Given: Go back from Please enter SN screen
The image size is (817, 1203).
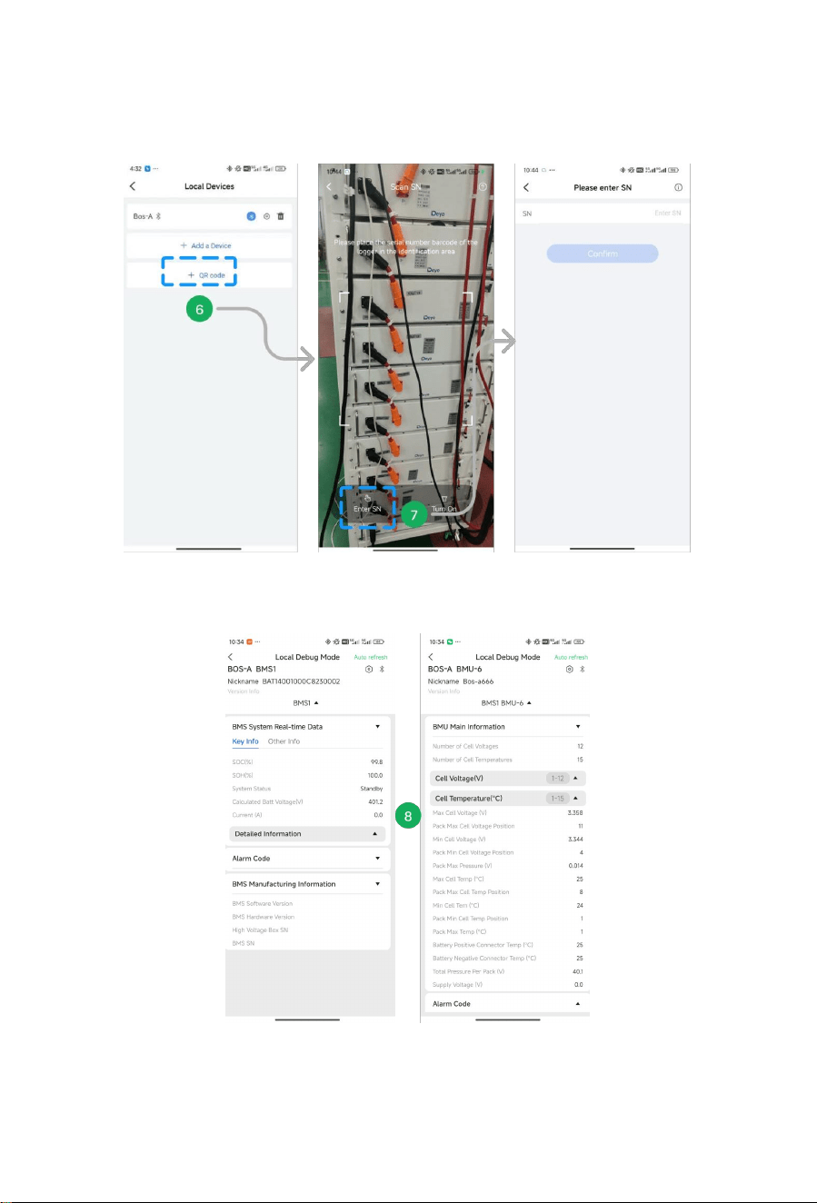Looking at the screenshot, I should click(526, 187).
